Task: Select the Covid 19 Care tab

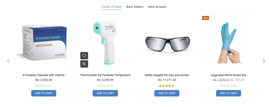Action: pos(112,7)
